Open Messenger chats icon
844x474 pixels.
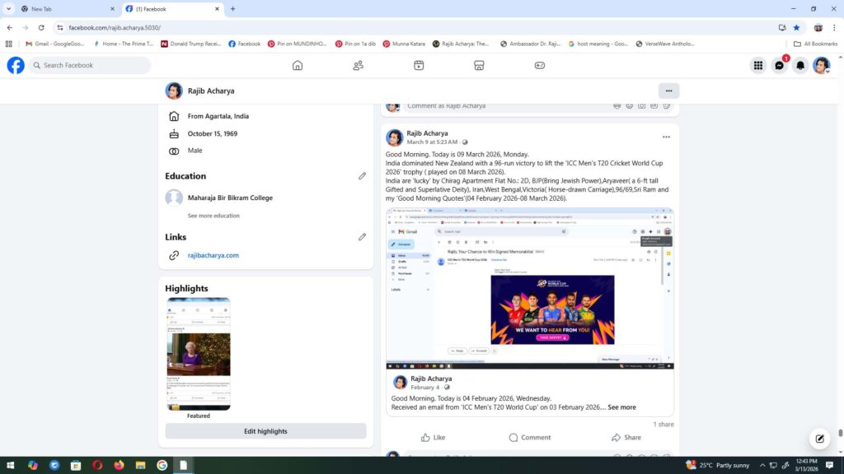[779, 66]
